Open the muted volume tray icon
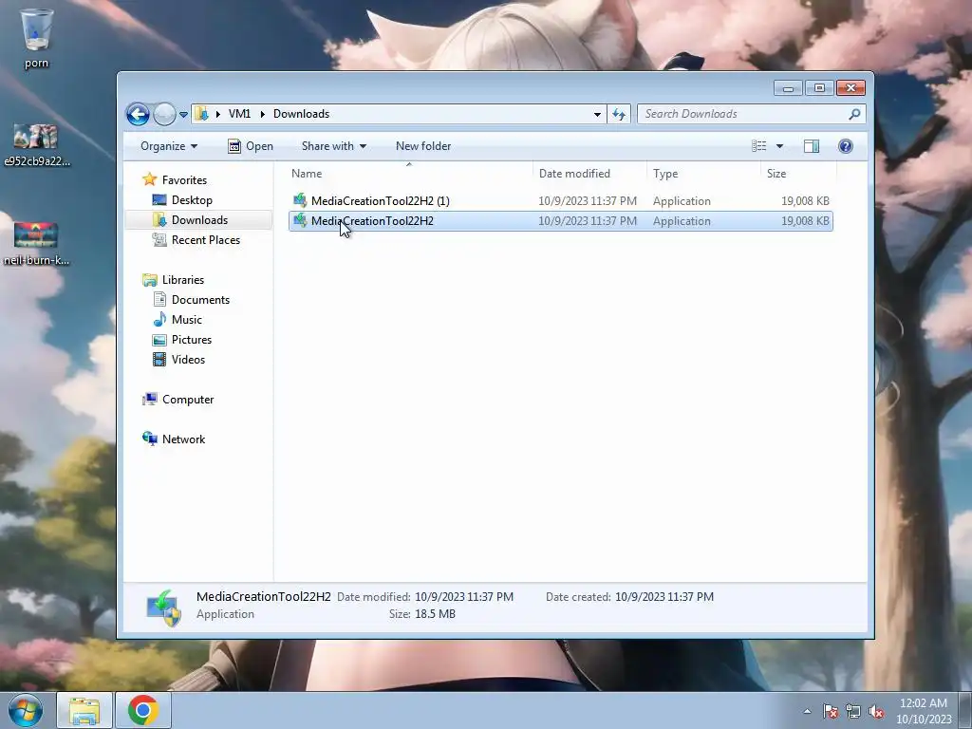The height and width of the screenshot is (729, 972). click(x=876, y=711)
